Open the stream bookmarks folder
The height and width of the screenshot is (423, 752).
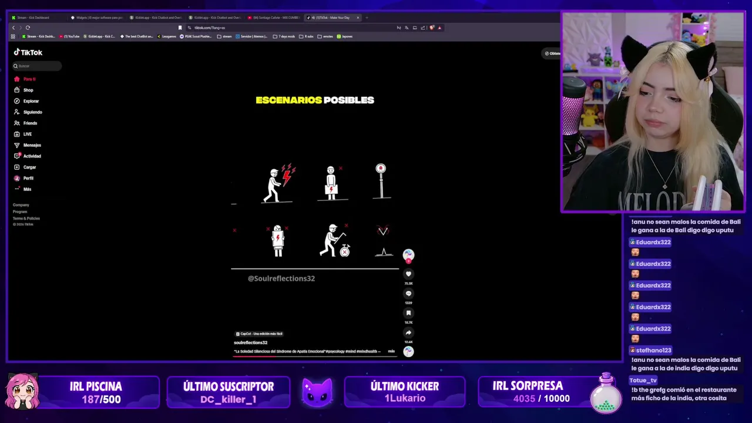click(x=224, y=36)
